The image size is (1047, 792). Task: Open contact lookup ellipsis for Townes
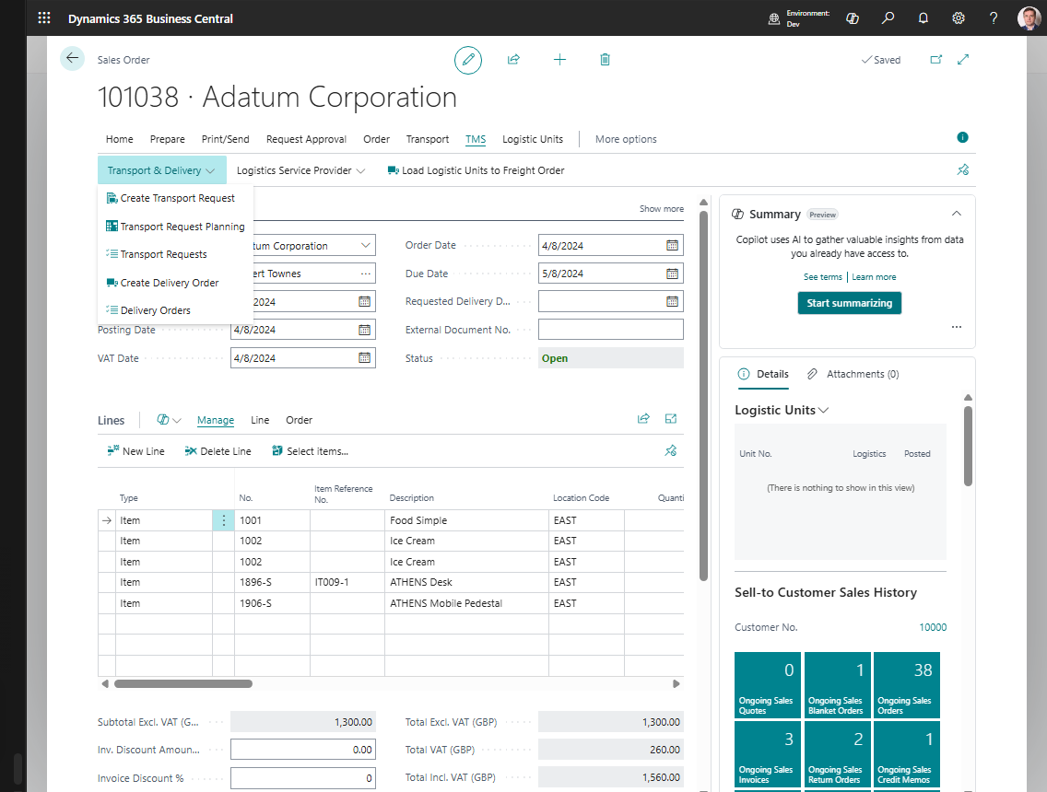click(x=365, y=274)
